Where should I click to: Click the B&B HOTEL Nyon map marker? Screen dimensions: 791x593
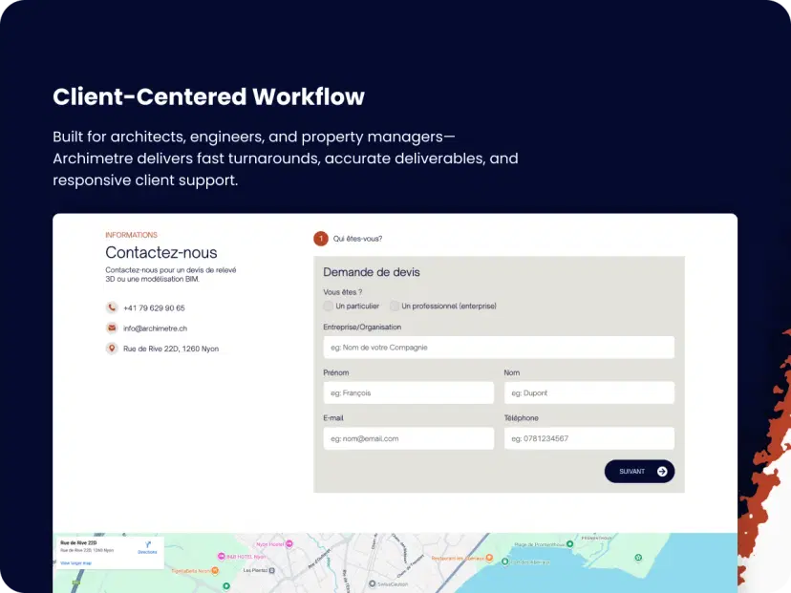point(223,556)
